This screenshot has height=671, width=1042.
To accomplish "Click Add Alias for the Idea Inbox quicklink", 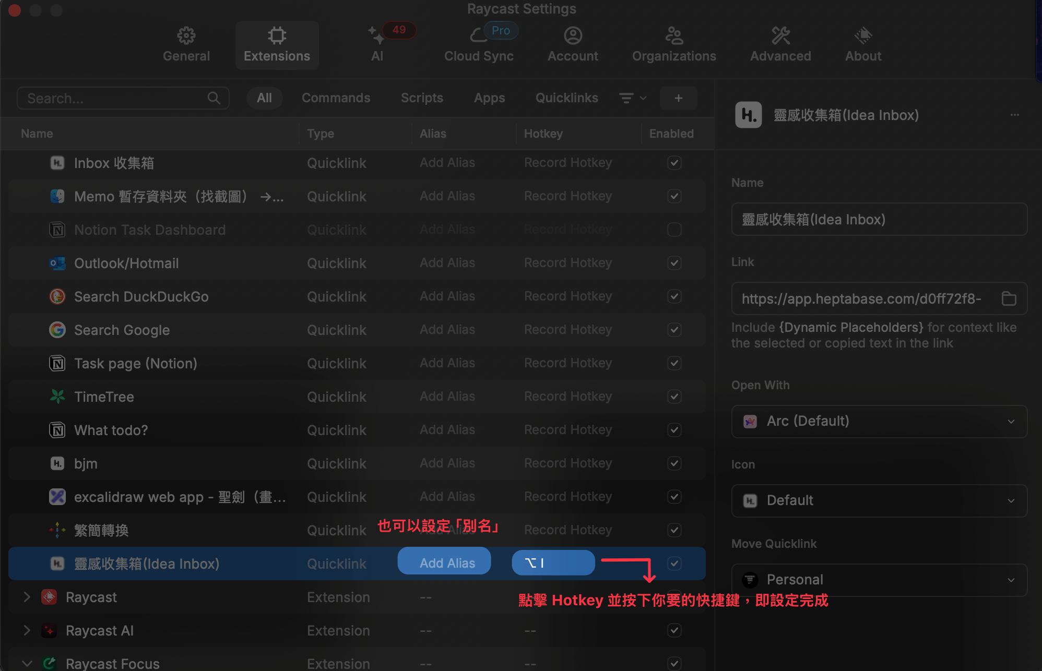I will coord(444,562).
